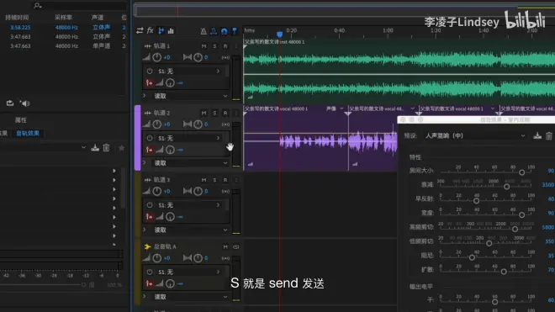Delete effects rack preset in left panel
The height and width of the screenshot is (312, 555).
point(106,148)
